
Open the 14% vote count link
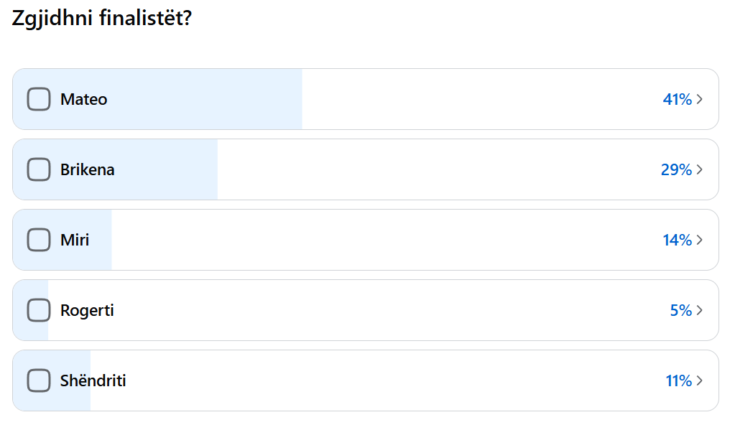(x=677, y=240)
